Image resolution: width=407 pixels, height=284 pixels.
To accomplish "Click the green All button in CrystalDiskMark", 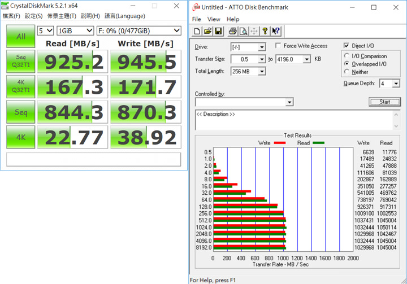I will coord(20,36).
